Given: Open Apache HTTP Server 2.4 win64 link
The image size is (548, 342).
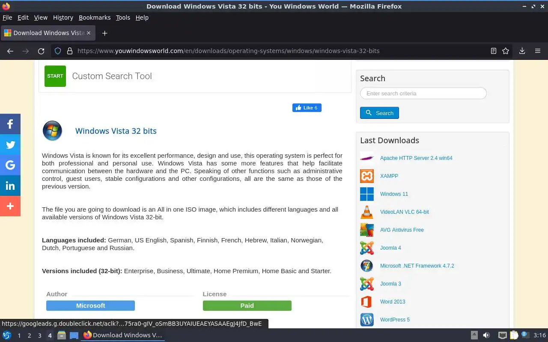Looking at the screenshot, I should [x=416, y=158].
